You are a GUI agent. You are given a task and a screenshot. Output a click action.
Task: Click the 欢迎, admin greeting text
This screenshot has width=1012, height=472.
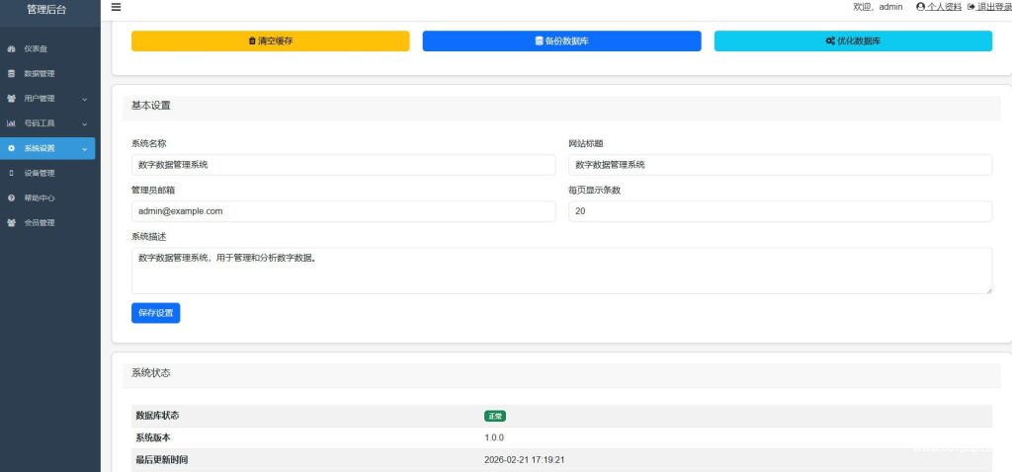click(x=878, y=7)
